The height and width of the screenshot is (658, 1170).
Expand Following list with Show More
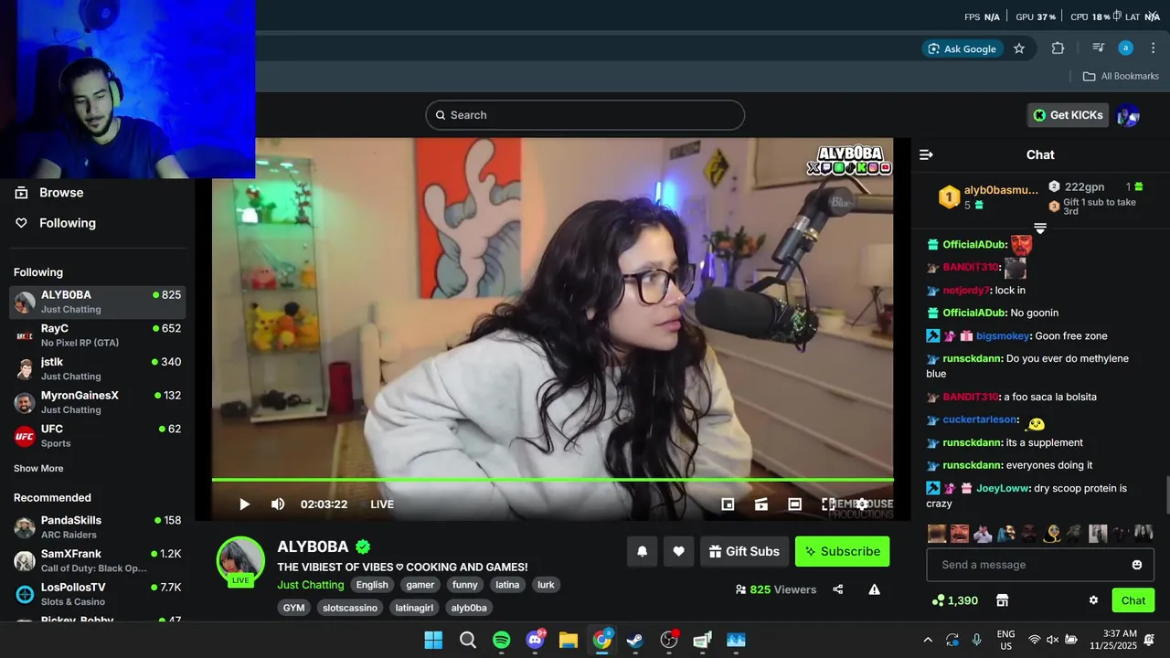pos(38,469)
